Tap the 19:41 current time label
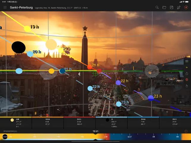 coord(95,131)
